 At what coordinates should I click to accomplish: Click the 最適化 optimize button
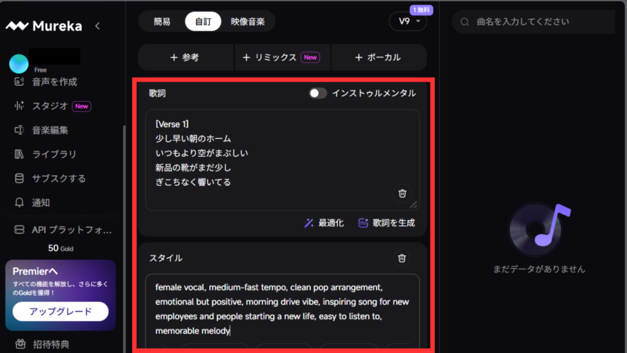[x=325, y=223]
